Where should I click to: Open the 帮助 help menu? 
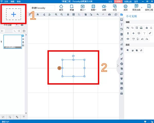(x=19, y=1)
